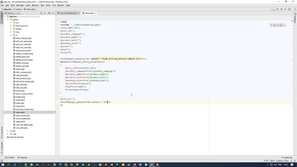Expand the db folder

8,131
